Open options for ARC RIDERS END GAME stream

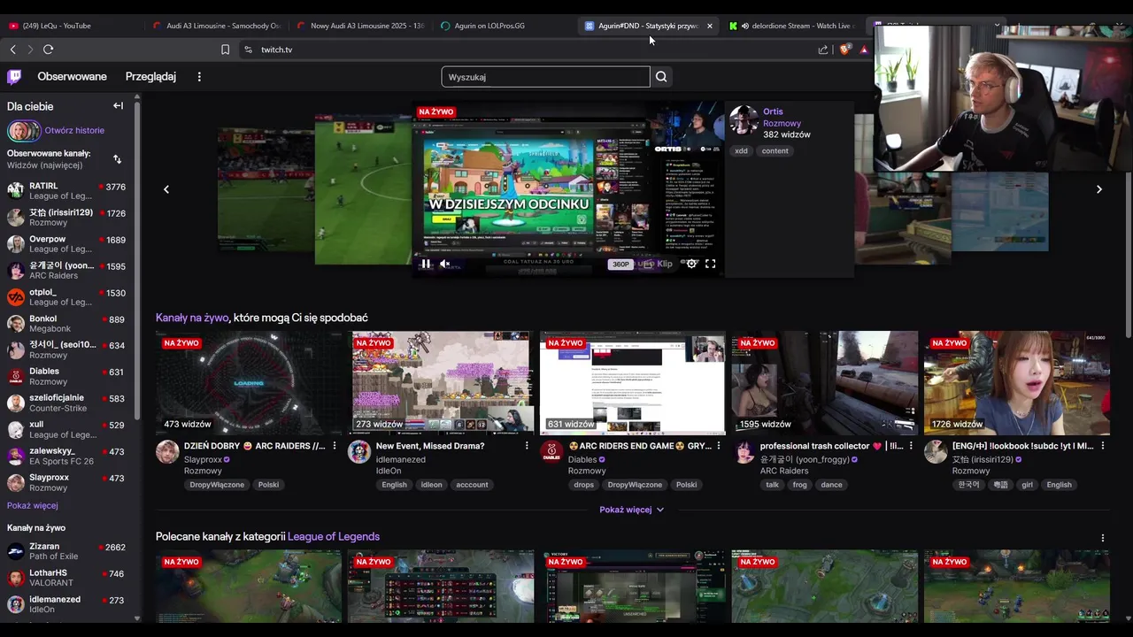pyautogui.click(x=719, y=446)
